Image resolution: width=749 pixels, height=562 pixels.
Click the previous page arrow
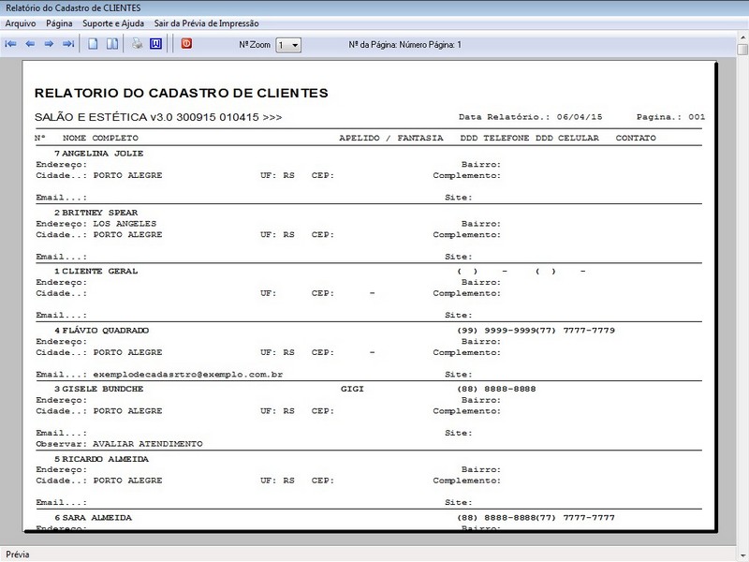click(x=30, y=44)
